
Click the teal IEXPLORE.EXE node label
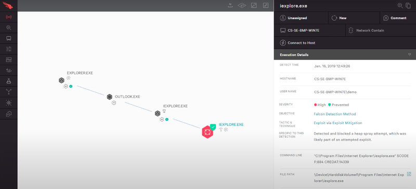(x=231, y=124)
